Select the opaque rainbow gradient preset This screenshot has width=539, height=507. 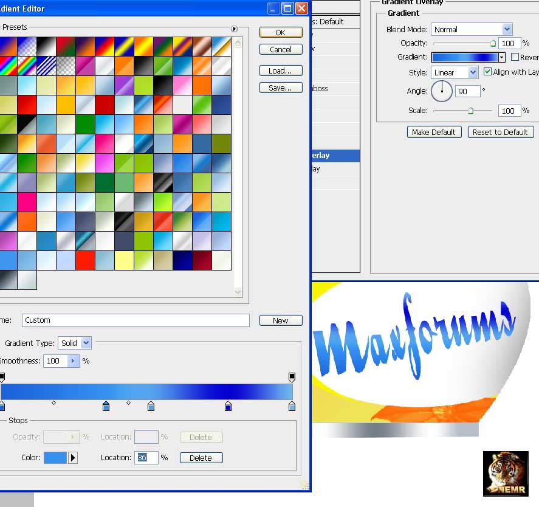7,66
